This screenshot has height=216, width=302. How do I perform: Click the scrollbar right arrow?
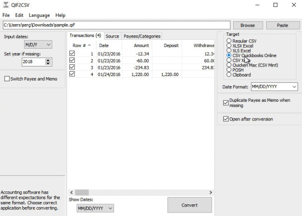click(210, 192)
